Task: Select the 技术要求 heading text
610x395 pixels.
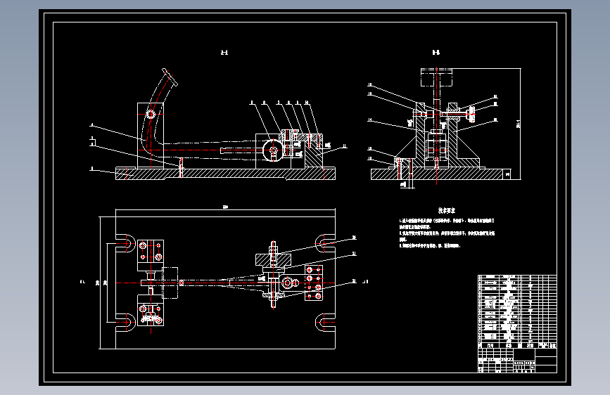Action: click(x=446, y=210)
